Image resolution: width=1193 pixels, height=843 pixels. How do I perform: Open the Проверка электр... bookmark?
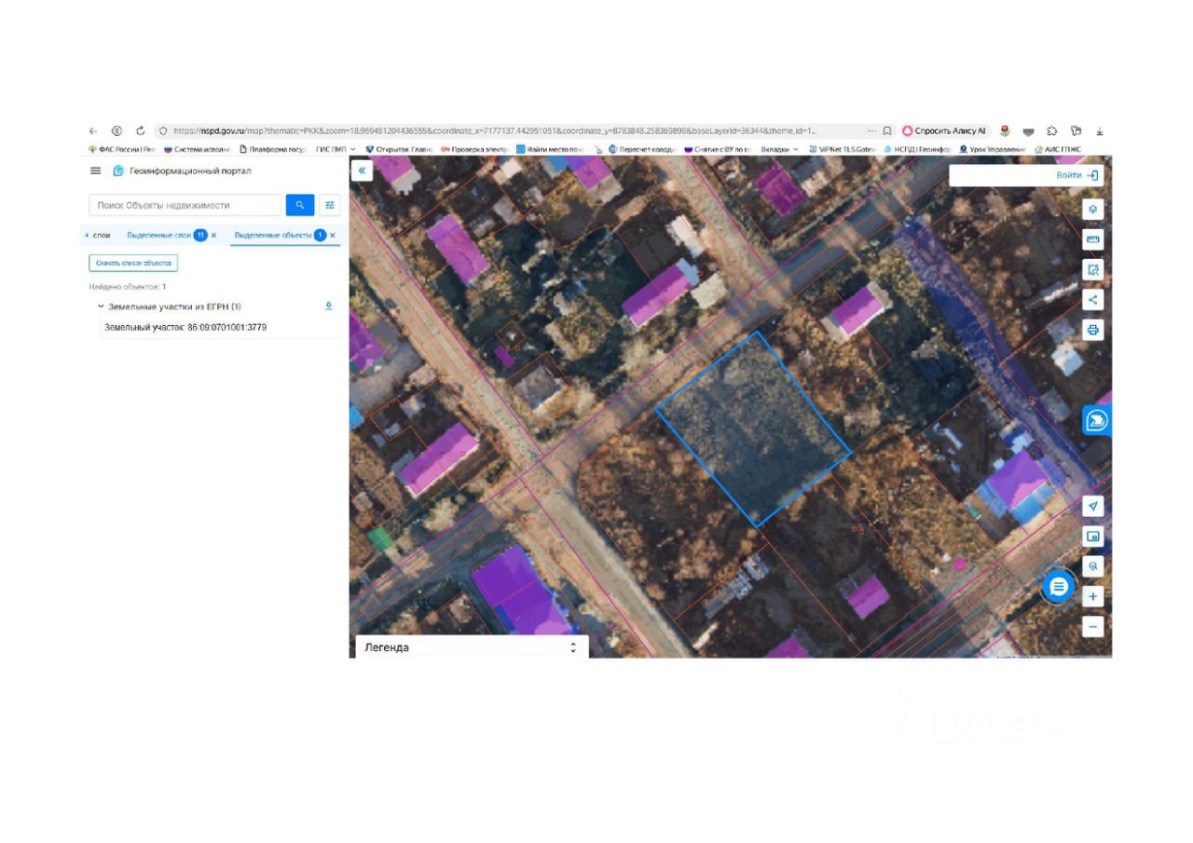474,149
